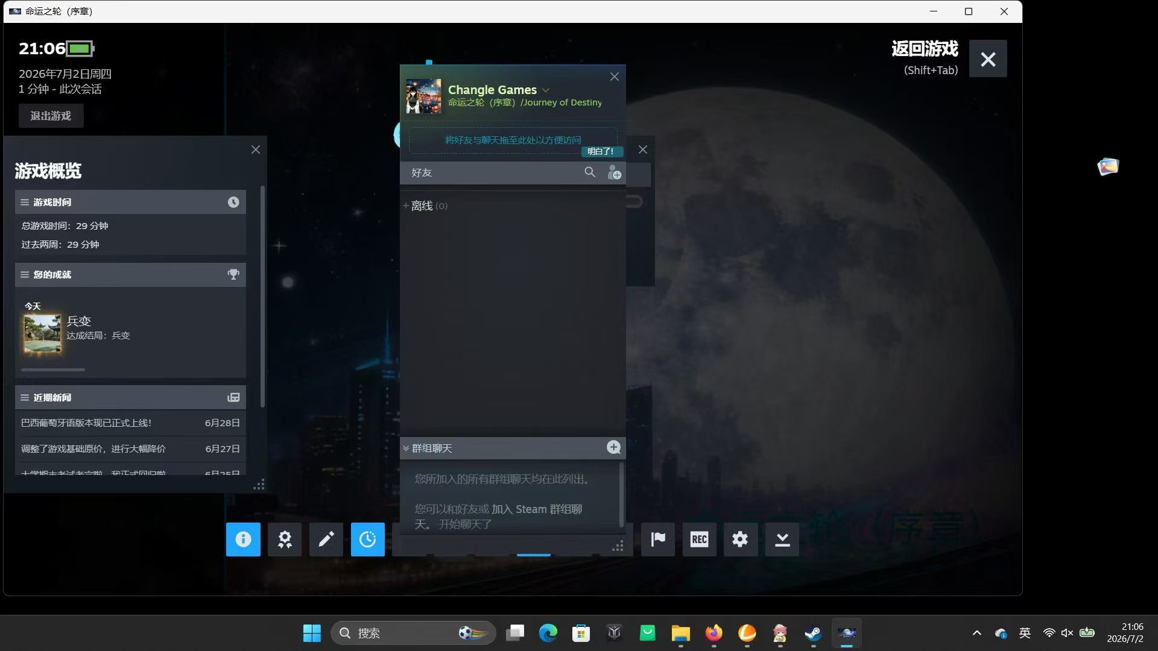Launch Microsoft Edge from taskbar
This screenshot has width=1158, height=651.
click(x=548, y=633)
